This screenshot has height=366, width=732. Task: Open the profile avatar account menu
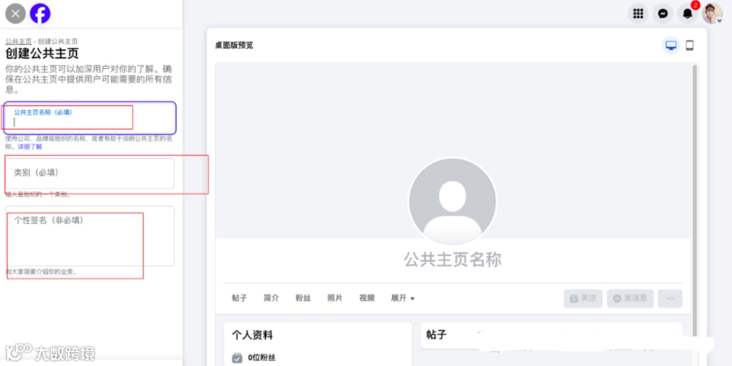pyautogui.click(x=712, y=14)
